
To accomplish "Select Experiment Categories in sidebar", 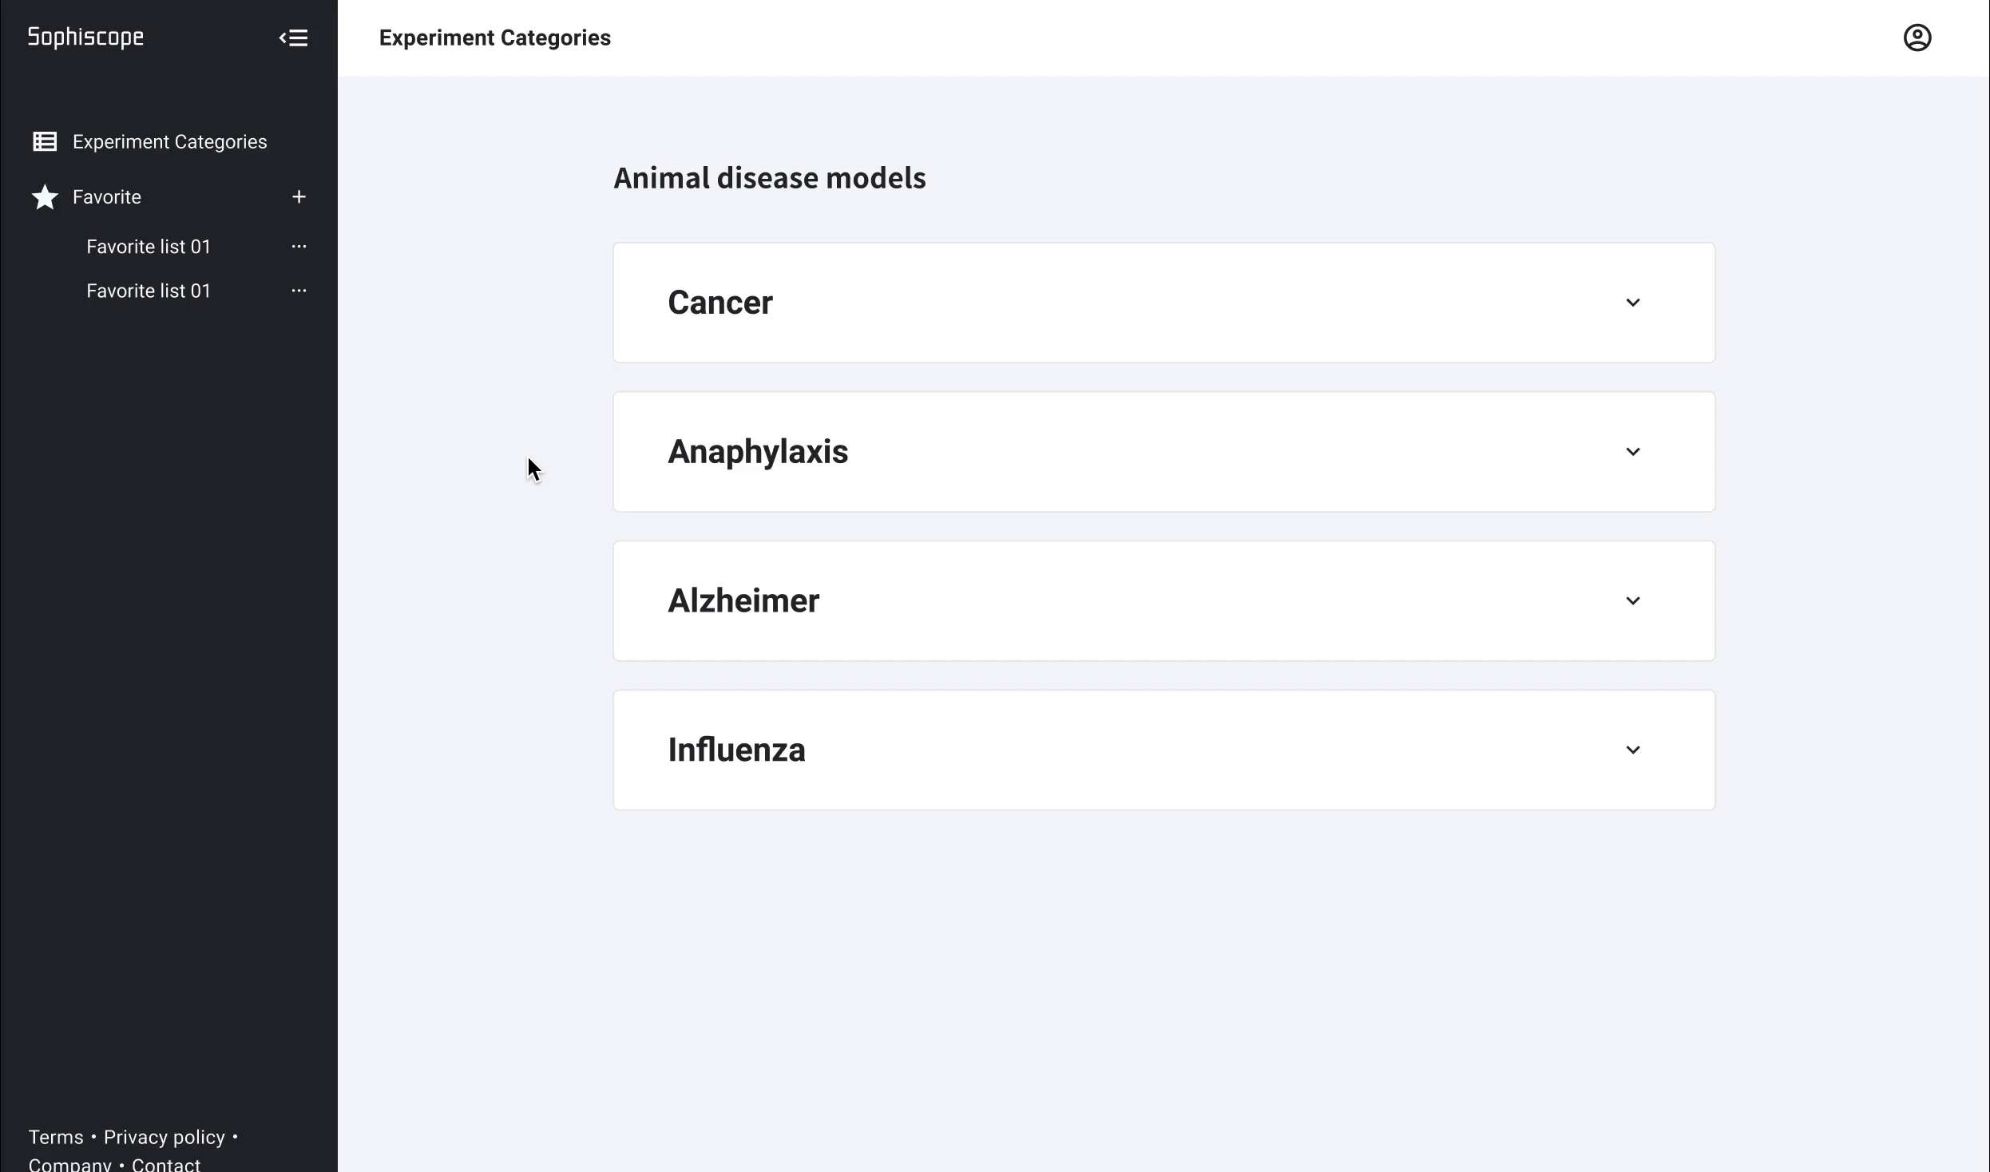I will click(x=169, y=142).
